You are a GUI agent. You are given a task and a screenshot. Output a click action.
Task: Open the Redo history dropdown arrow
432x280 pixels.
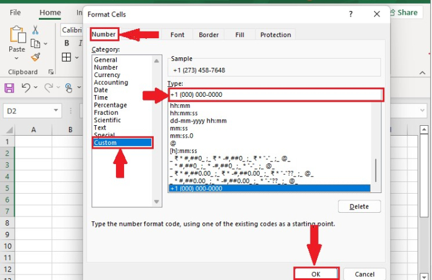[58, 88]
